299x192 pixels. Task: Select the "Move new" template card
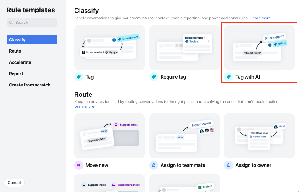click(109, 136)
